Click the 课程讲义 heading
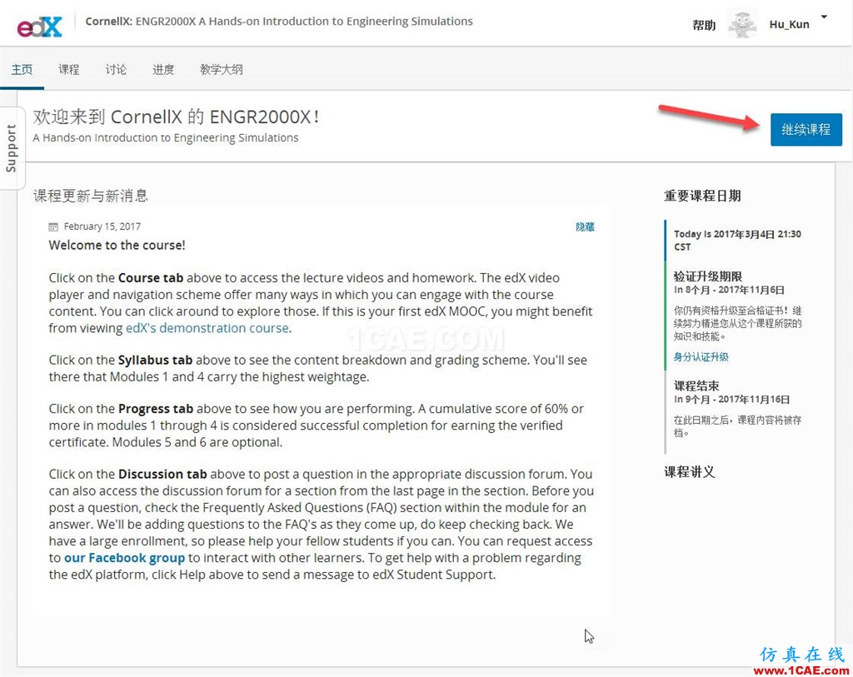The width and height of the screenshot is (853, 677). pyautogui.click(x=689, y=472)
